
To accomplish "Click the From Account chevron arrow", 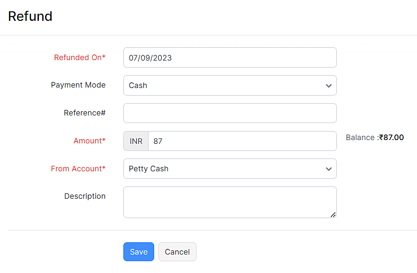I will pos(328,169).
